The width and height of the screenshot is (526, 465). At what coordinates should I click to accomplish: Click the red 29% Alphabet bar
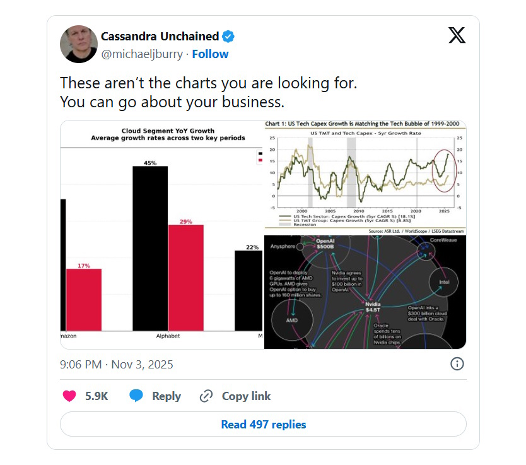[185, 278]
